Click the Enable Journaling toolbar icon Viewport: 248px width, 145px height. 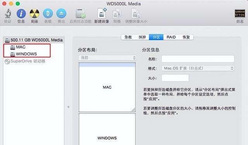[x=81, y=13]
